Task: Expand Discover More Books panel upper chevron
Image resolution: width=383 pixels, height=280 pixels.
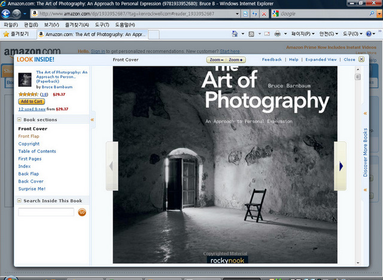Action: (366, 113)
